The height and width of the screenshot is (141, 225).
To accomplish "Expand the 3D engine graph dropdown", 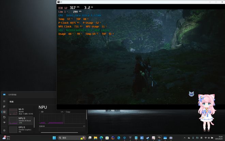I will (x=40, y=112).
